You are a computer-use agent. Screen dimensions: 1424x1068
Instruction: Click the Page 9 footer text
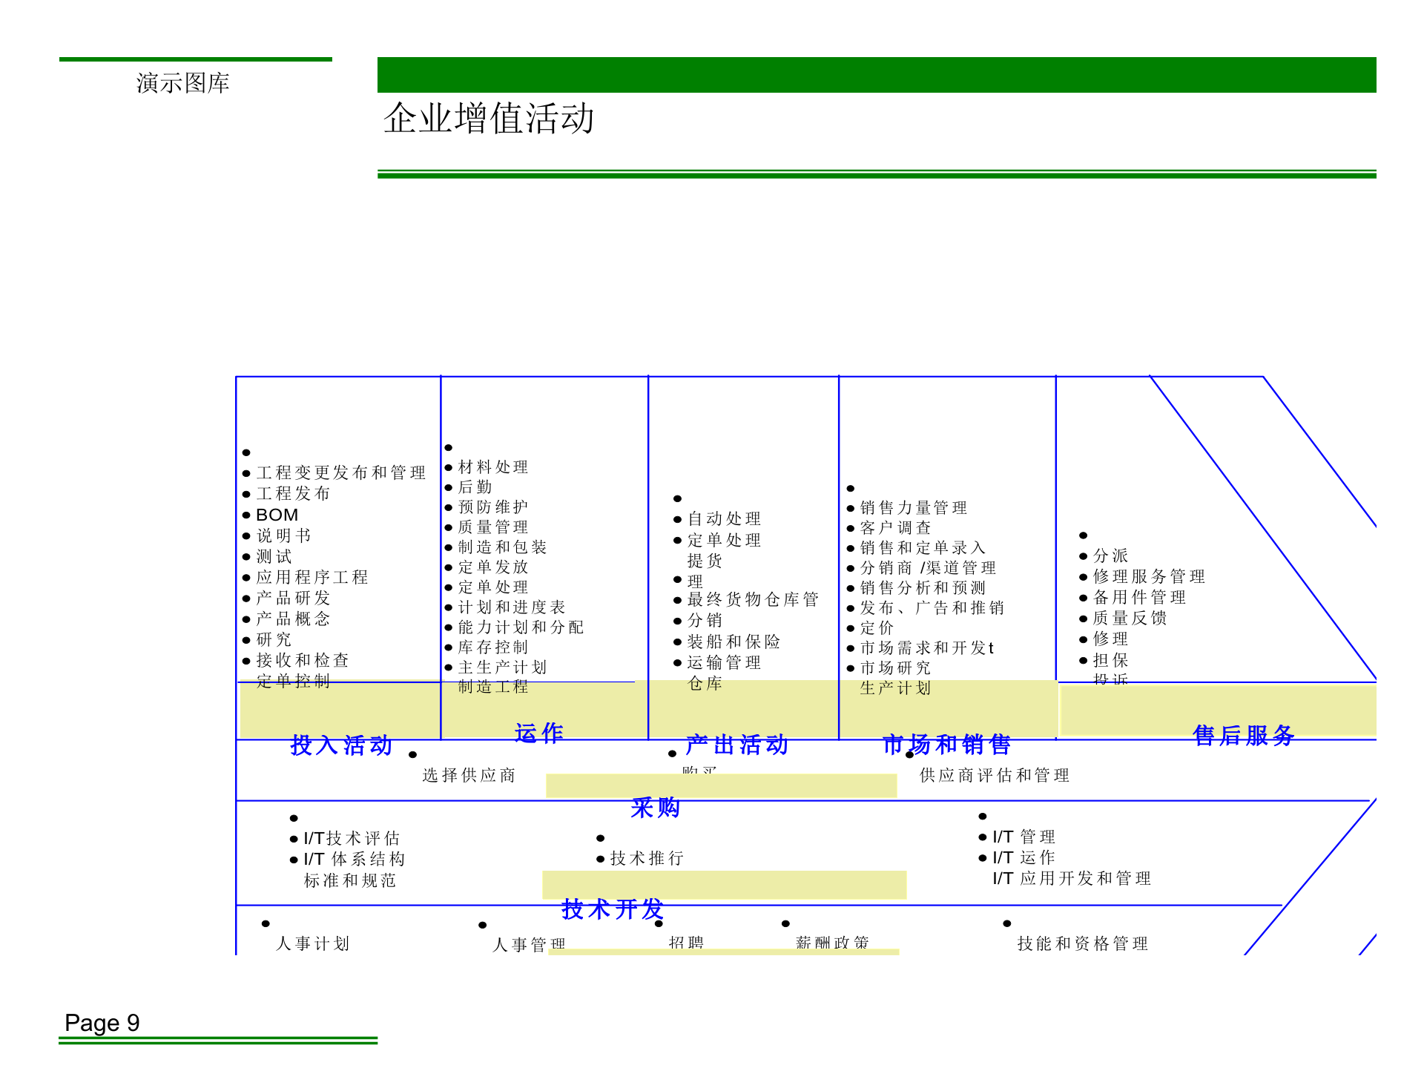pos(102,1023)
